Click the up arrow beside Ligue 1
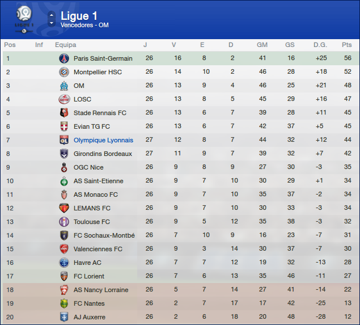 52,14
